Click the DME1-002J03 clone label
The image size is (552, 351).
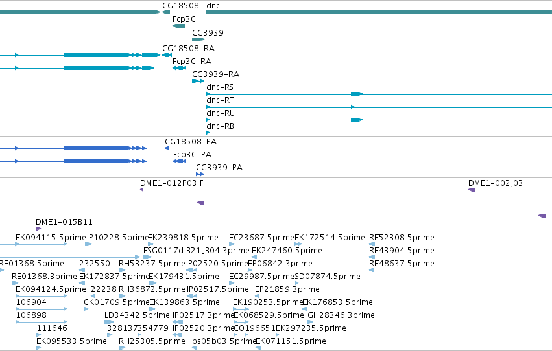tap(496, 183)
